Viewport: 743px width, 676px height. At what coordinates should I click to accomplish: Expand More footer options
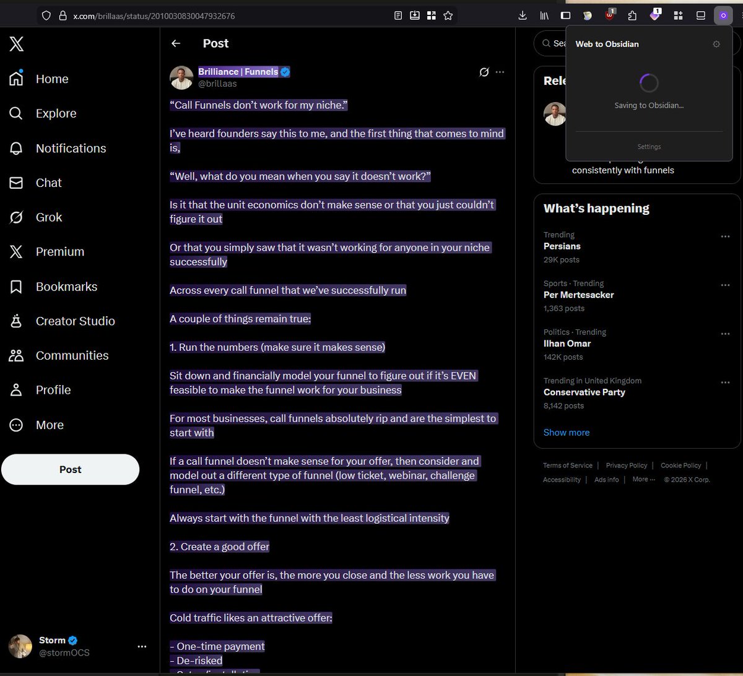click(x=643, y=479)
